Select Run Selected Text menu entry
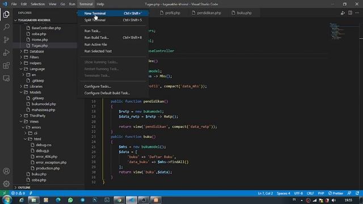363x204 pixels. click(x=113, y=51)
